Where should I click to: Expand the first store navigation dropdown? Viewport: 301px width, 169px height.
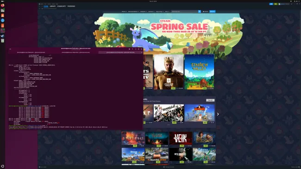[124, 12]
